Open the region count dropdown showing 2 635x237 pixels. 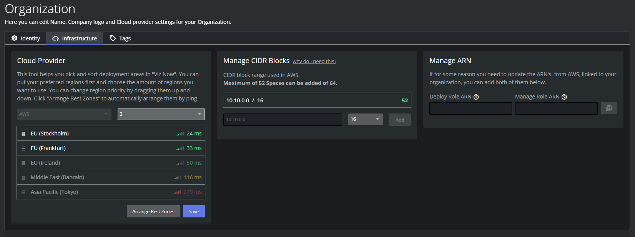pyautogui.click(x=161, y=114)
